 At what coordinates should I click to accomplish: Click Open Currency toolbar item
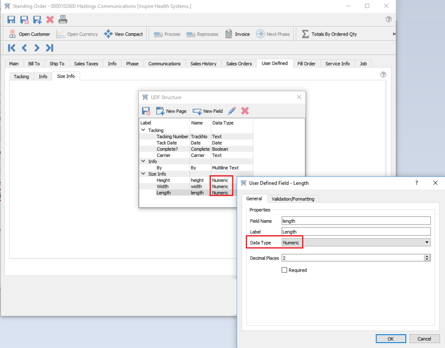[x=77, y=34]
